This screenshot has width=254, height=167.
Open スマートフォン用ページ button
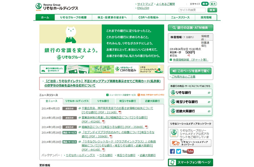[x=191, y=162]
